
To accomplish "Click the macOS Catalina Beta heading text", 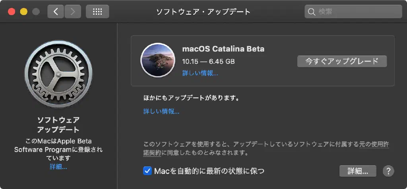I will 223,49.
